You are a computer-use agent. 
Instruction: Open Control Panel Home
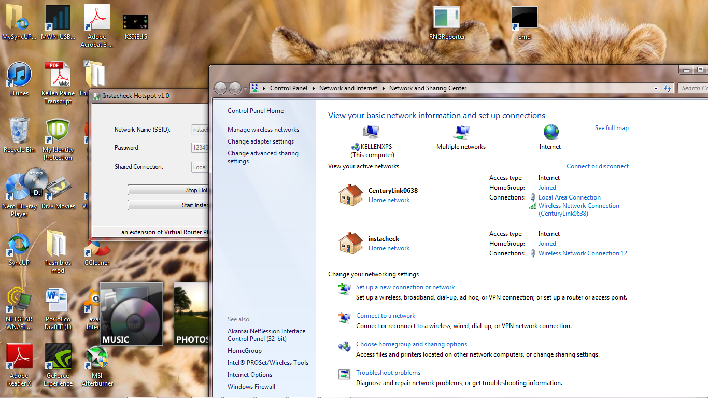tap(256, 111)
